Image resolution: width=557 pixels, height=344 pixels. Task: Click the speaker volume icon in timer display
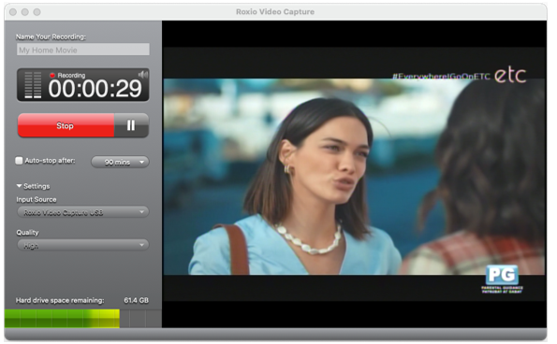(143, 75)
